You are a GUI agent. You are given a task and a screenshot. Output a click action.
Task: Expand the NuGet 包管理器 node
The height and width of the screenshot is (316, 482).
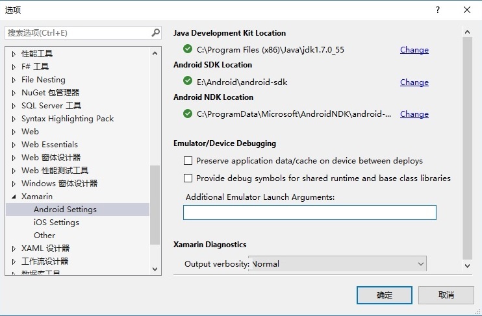point(14,93)
